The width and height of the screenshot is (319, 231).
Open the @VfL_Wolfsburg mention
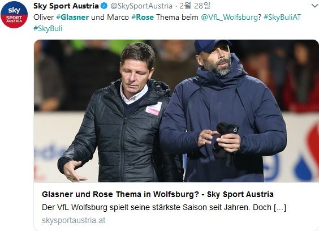click(x=230, y=17)
